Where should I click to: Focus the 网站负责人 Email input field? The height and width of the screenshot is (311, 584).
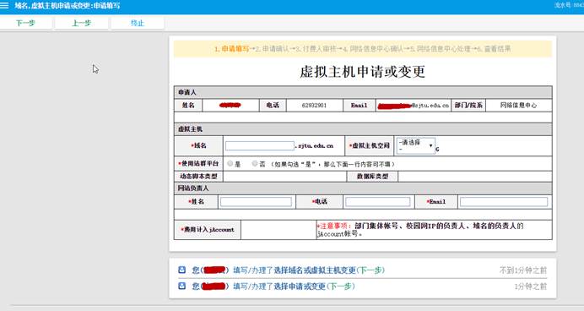click(x=504, y=202)
